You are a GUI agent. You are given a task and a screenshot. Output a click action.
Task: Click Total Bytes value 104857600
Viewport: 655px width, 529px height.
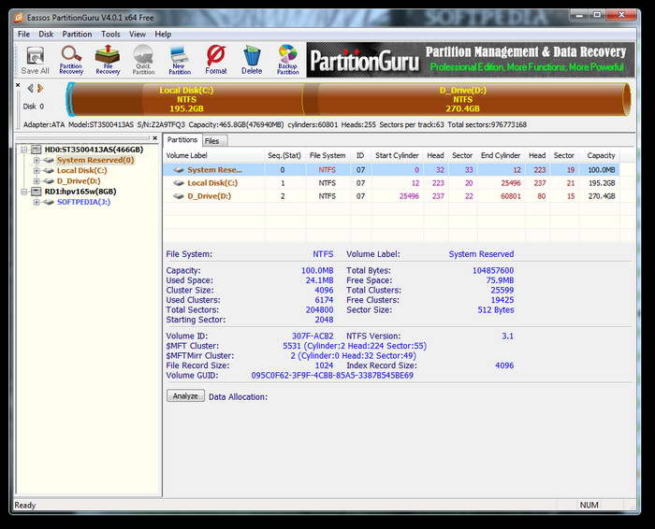click(493, 270)
